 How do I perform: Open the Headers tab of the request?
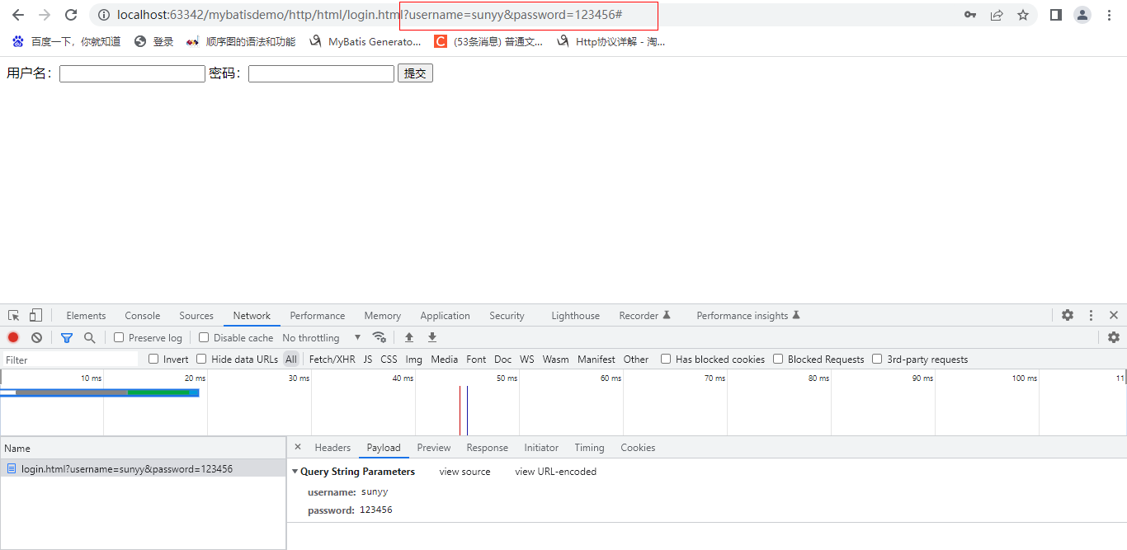332,448
